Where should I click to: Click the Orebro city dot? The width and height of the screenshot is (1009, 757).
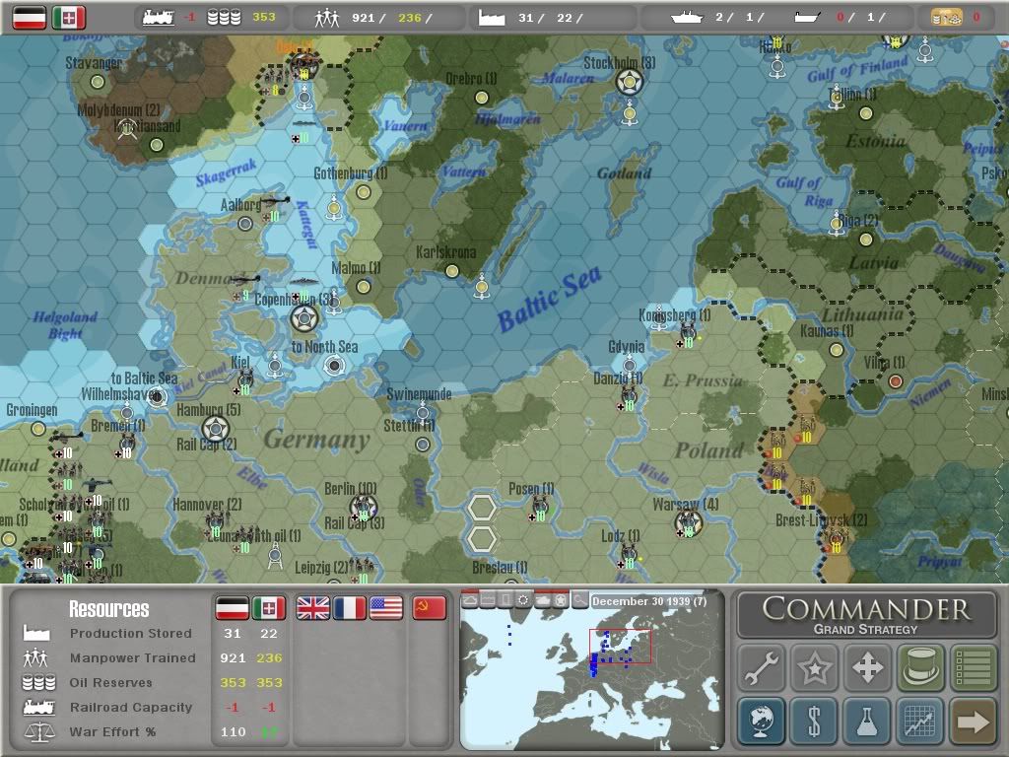click(x=481, y=98)
